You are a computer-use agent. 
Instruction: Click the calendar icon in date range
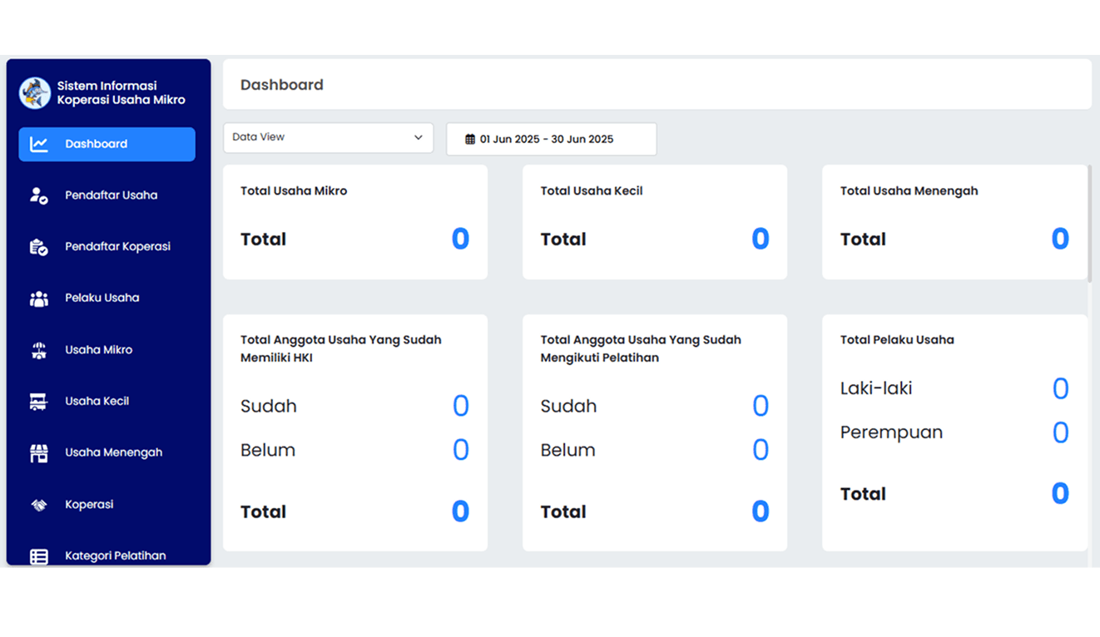click(x=470, y=140)
